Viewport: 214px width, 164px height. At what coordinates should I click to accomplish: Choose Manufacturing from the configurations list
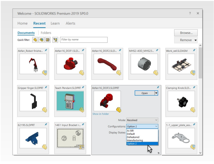coord(135,141)
